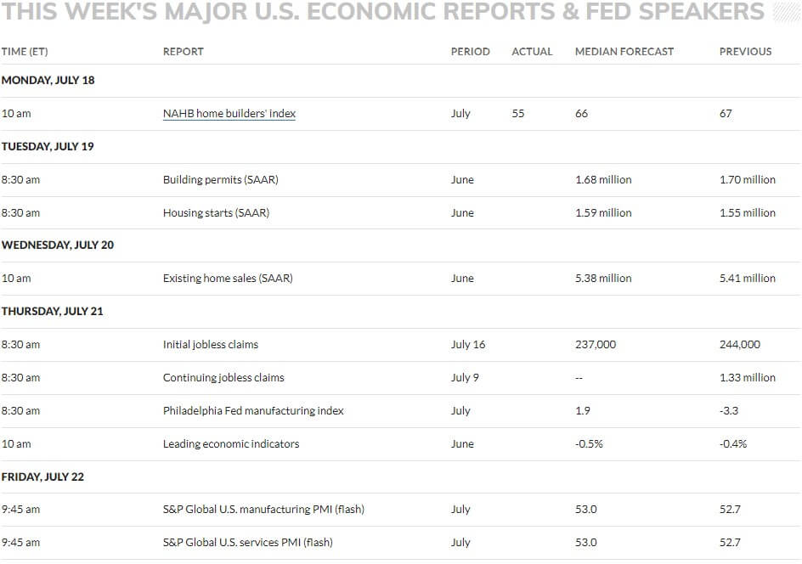Click the PERIOD column header
This screenshot has height=564, width=802.
point(470,52)
